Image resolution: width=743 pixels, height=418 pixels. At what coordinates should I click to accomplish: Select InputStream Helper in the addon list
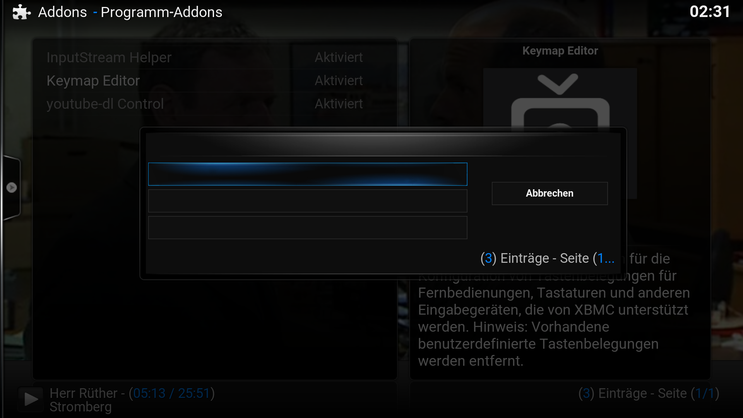[x=109, y=57]
